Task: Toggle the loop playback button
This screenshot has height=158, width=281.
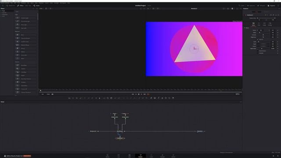Action: (148, 94)
